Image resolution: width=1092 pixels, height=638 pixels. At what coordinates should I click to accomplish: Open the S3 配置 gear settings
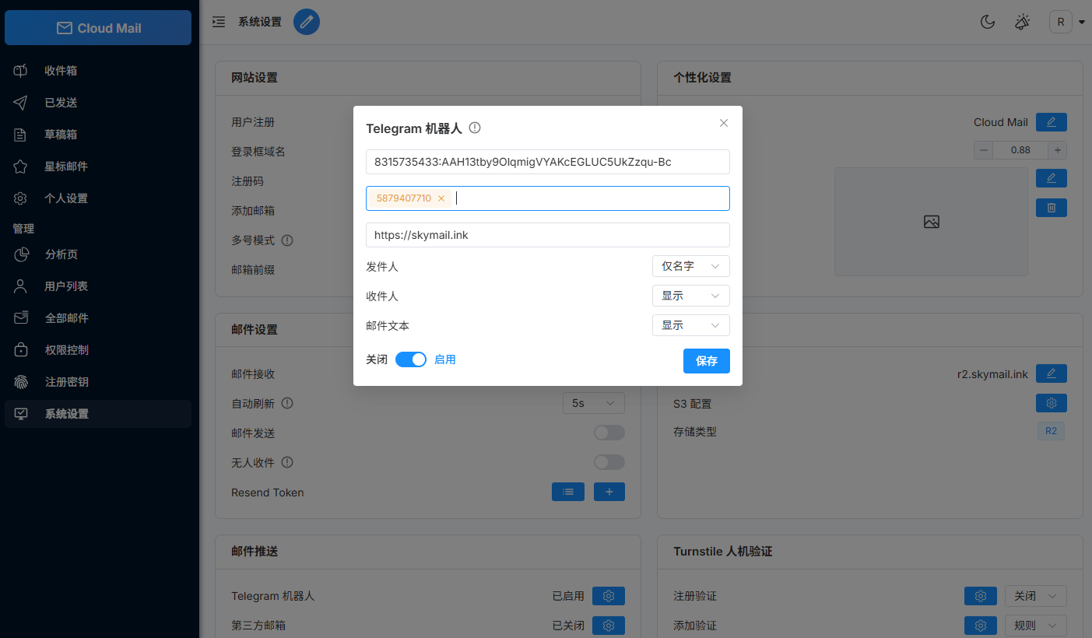pos(1051,403)
